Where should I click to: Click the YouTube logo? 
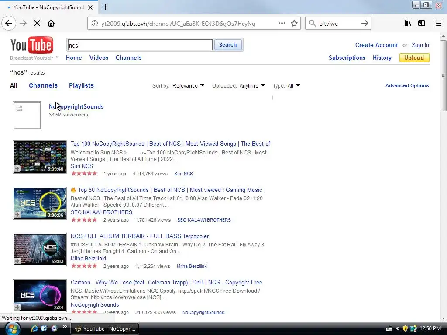pos(32,45)
